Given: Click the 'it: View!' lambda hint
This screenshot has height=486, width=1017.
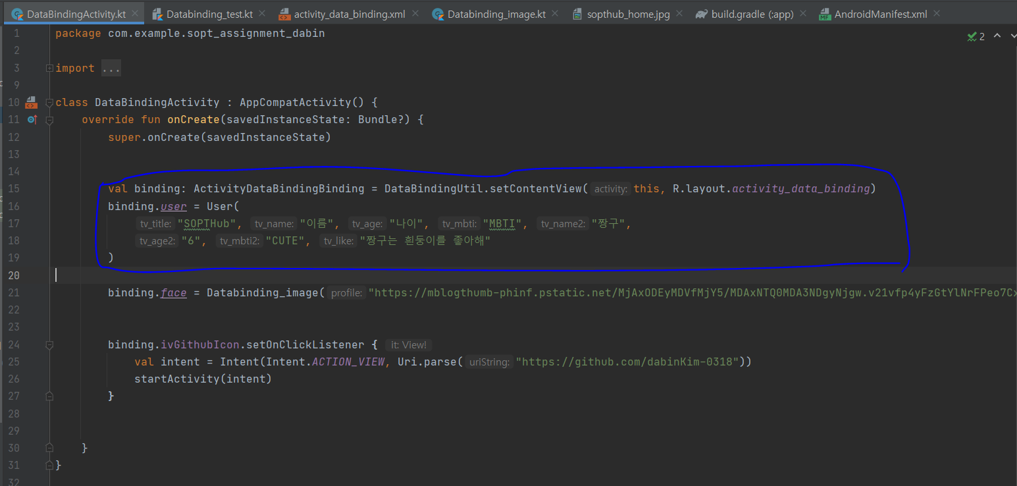Looking at the screenshot, I should pos(408,345).
